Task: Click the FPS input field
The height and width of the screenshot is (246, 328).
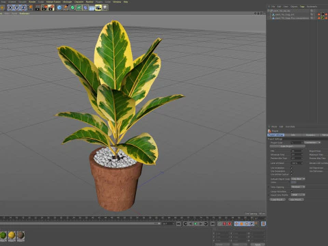Action: click(x=297, y=151)
